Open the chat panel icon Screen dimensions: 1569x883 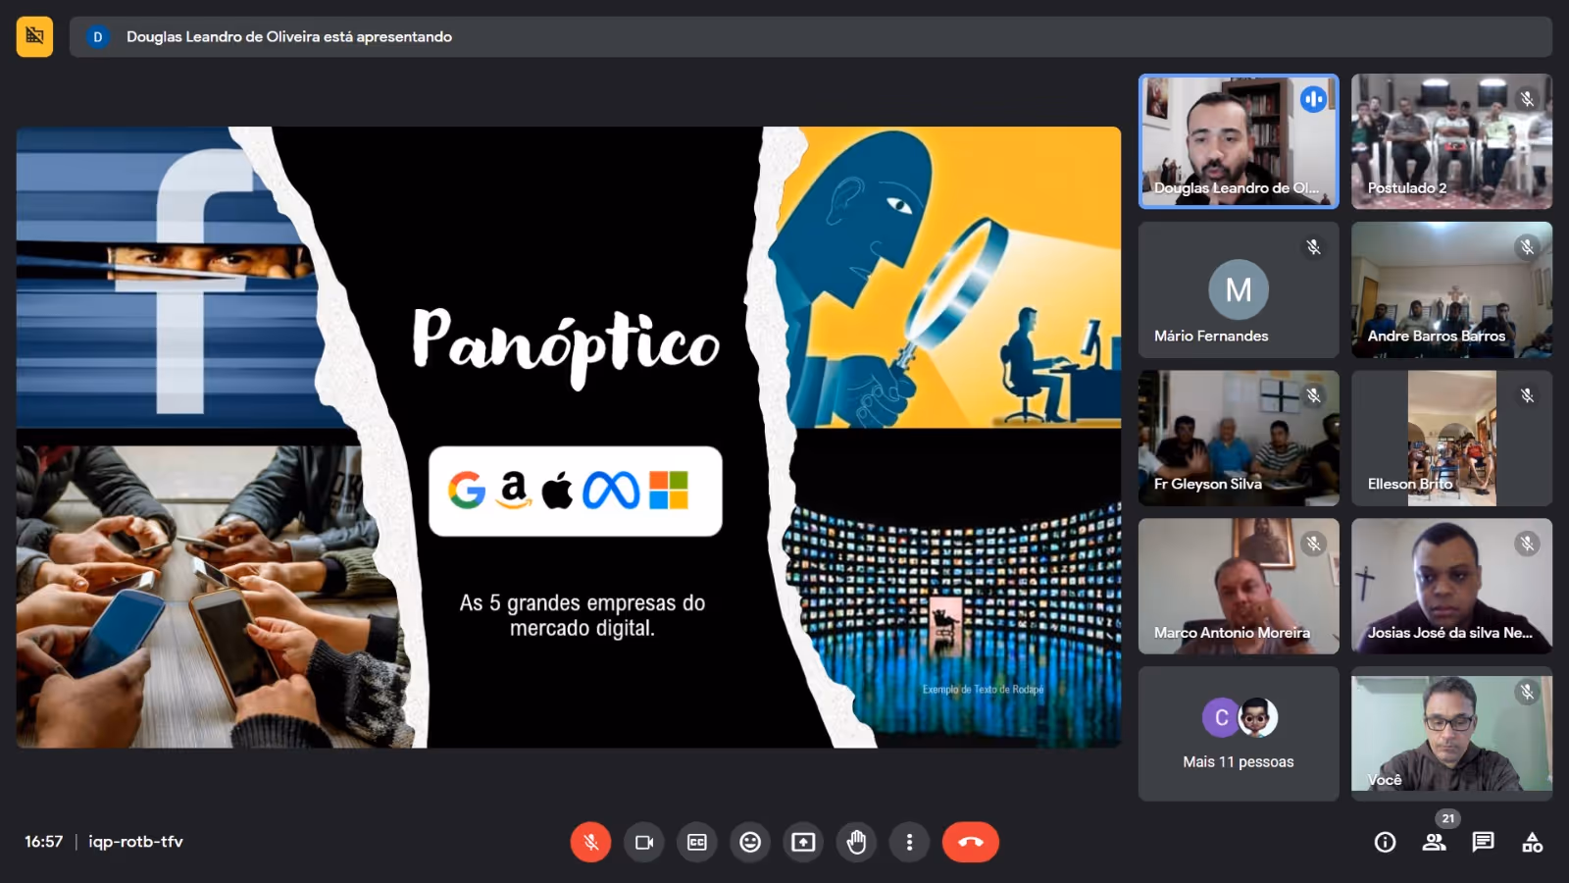[x=1483, y=842]
